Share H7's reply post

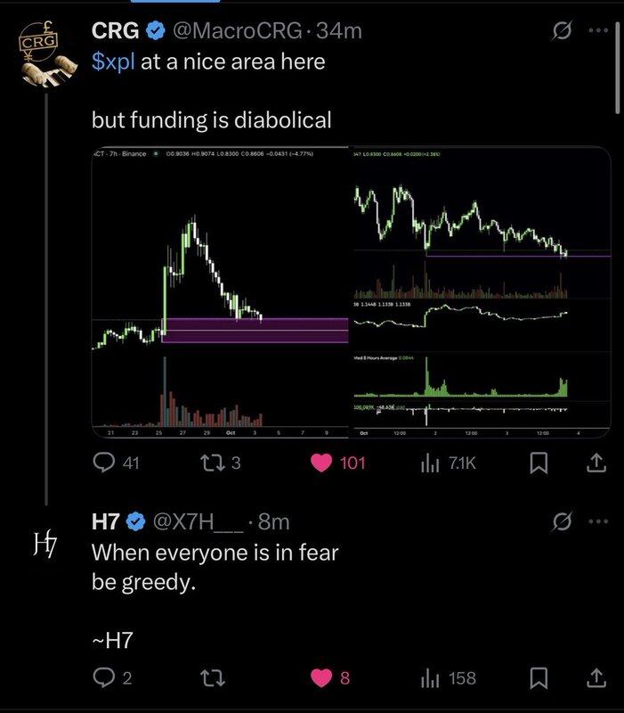click(596, 678)
